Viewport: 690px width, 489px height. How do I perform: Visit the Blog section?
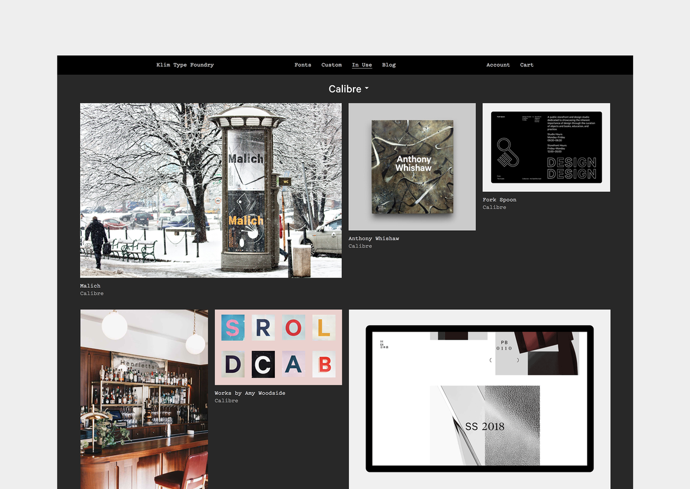tap(389, 65)
